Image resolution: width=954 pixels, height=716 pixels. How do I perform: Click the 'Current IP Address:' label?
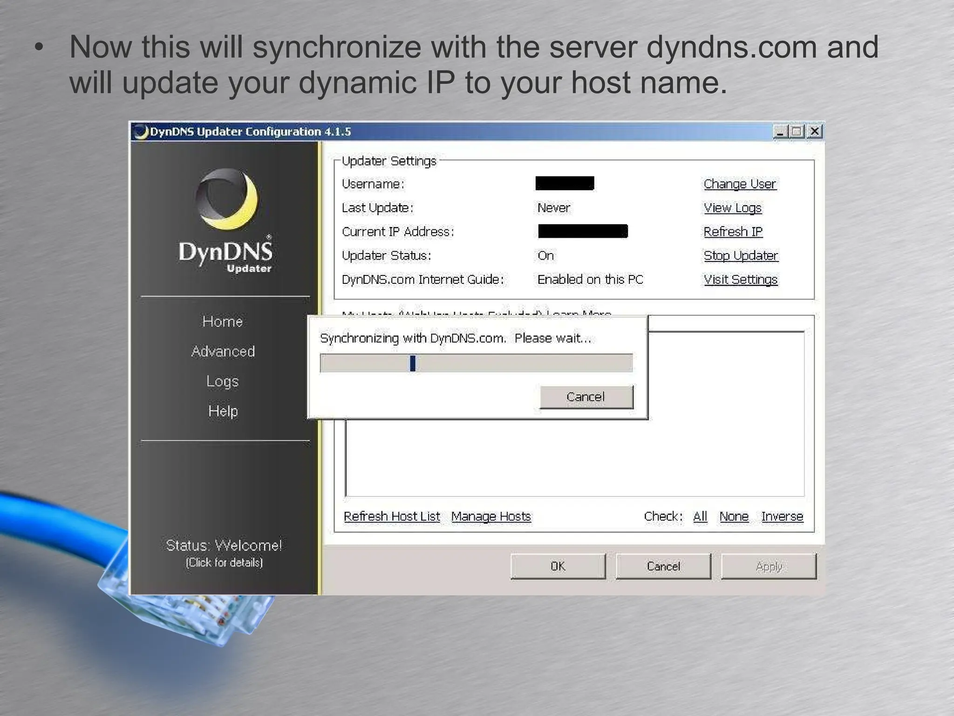pos(398,232)
